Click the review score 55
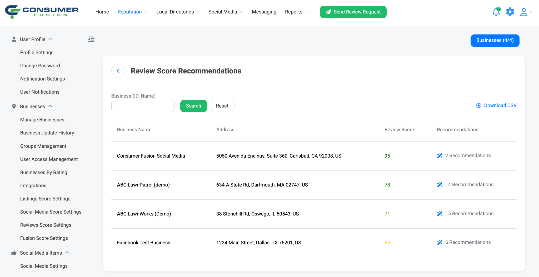 387,243
